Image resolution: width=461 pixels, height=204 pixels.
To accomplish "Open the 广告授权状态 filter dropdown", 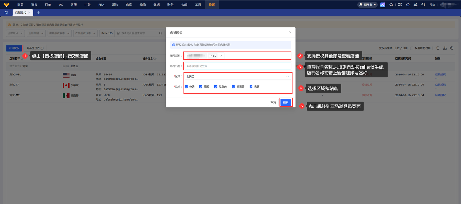I will tap(85, 33).
